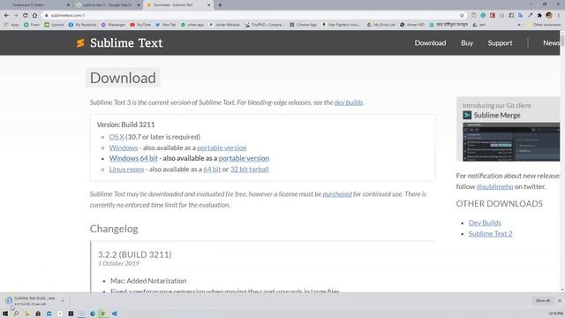Open the Buy page in site header

tap(467, 43)
